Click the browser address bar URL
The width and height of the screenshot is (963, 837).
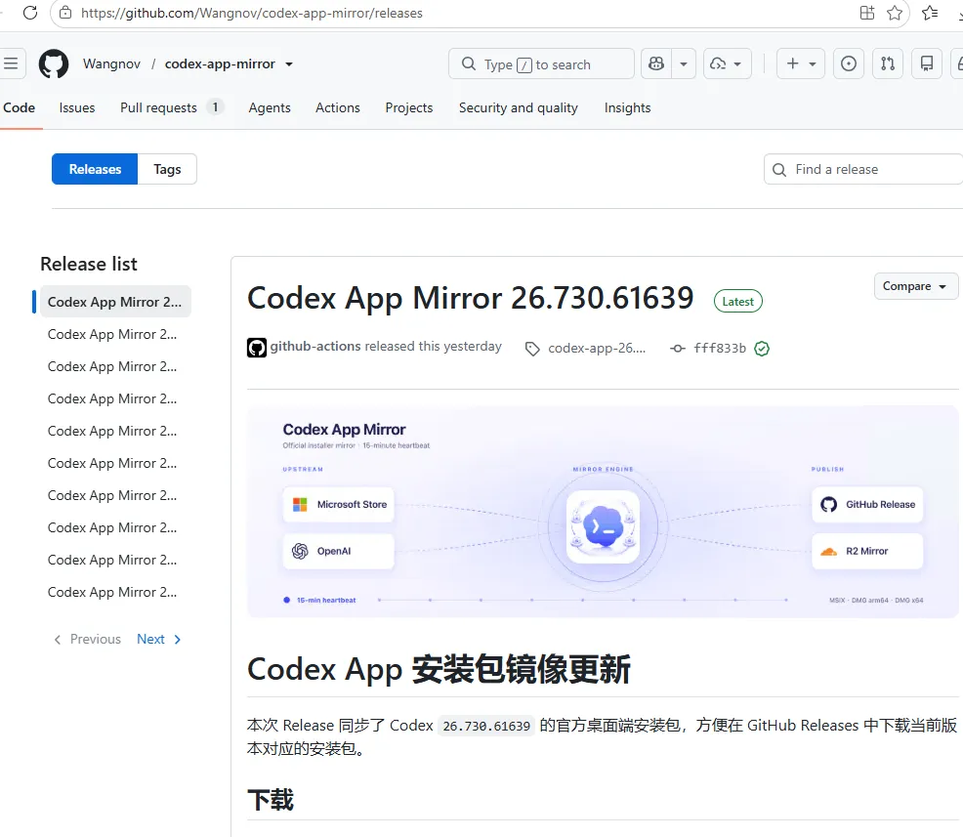[x=252, y=13]
